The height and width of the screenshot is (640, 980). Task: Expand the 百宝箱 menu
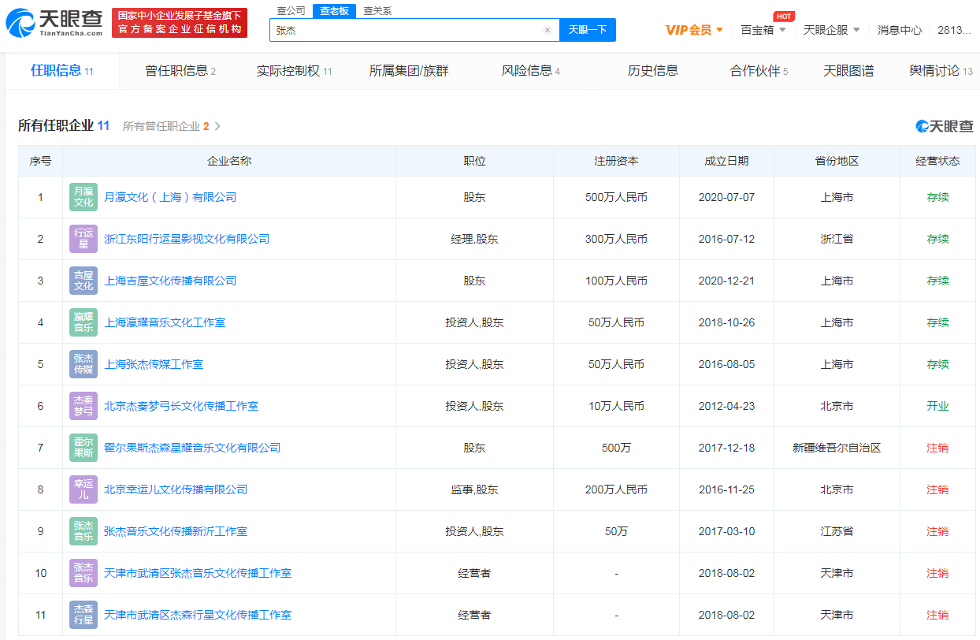click(763, 30)
